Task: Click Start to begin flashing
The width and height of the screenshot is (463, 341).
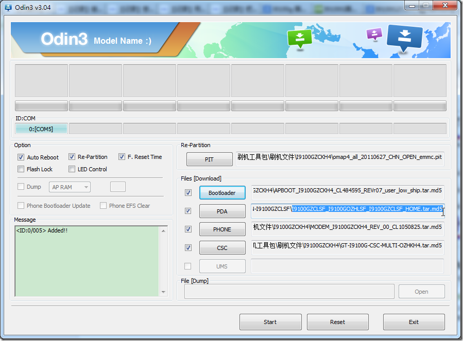Action: 270,322
